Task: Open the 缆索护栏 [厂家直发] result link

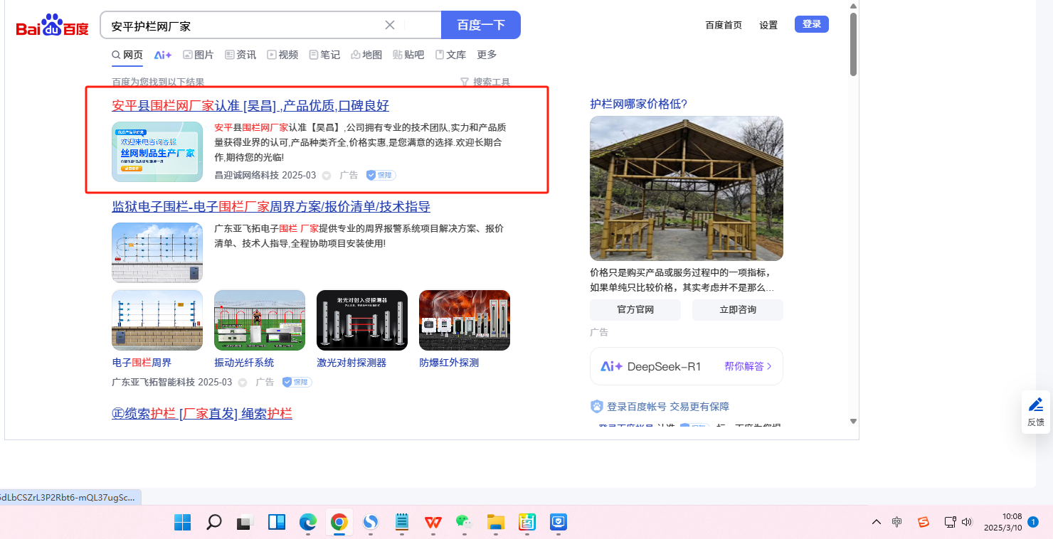Action: pyautogui.click(x=202, y=414)
